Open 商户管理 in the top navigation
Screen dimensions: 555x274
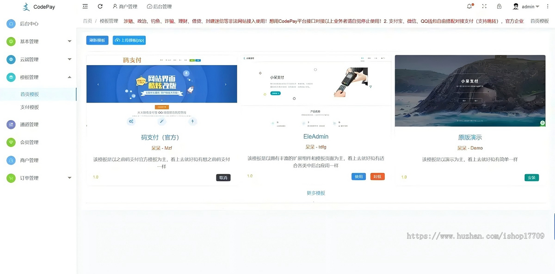click(125, 6)
